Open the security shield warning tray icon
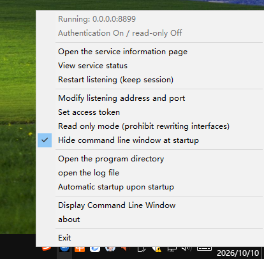The width and height of the screenshot is (264, 259). pyautogui.click(x=156, y=249)
